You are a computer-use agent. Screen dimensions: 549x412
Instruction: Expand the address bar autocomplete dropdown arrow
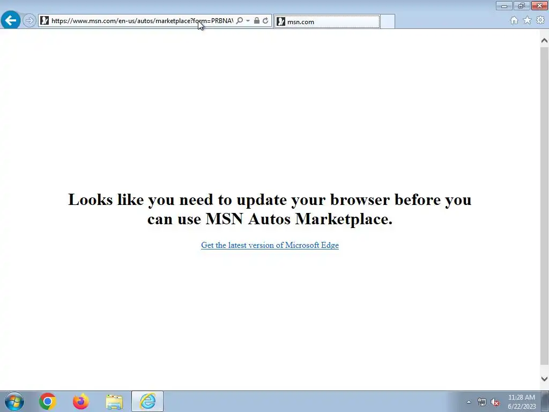tap(248, 21)
